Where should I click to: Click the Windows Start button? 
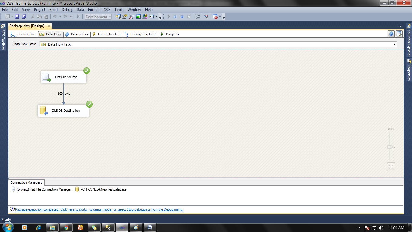8,227
